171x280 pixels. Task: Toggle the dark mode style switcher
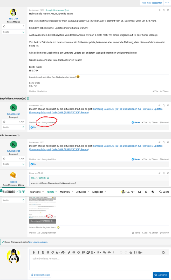tap(153, 192)
